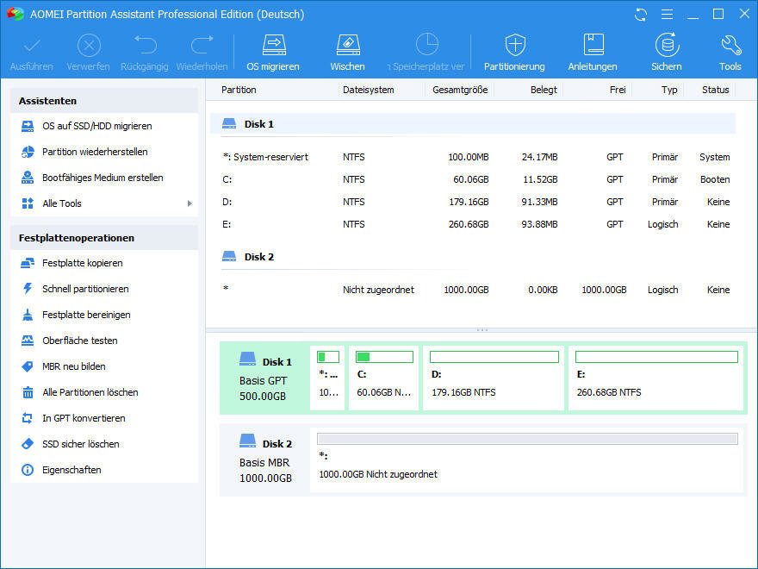
Task: Choose SSD sicher löschen option
Action: [81, 444]
